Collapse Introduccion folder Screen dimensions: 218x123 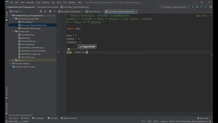13,31
